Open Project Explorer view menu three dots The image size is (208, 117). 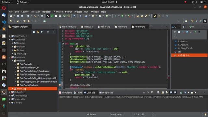54,32
